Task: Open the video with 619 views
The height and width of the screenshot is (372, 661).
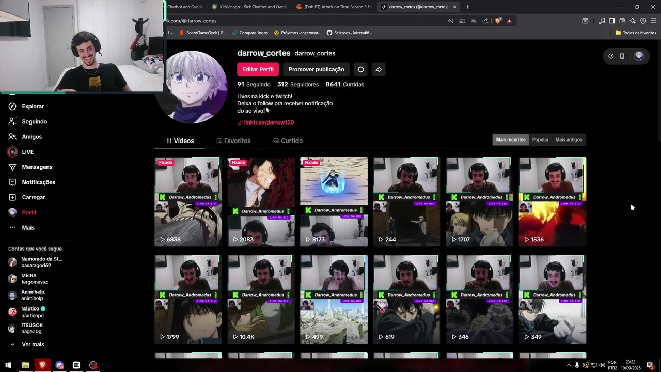Action: click(x=407, y=299)
